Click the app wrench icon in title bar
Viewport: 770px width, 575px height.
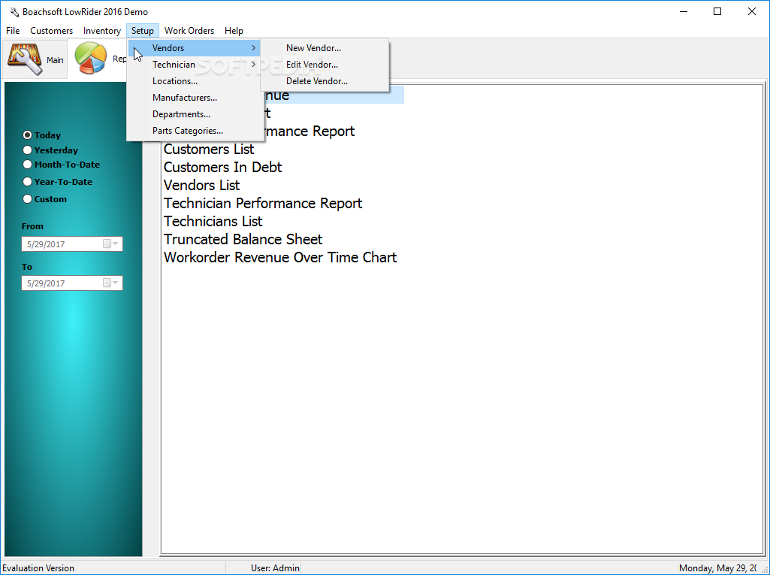click(14, 12)
